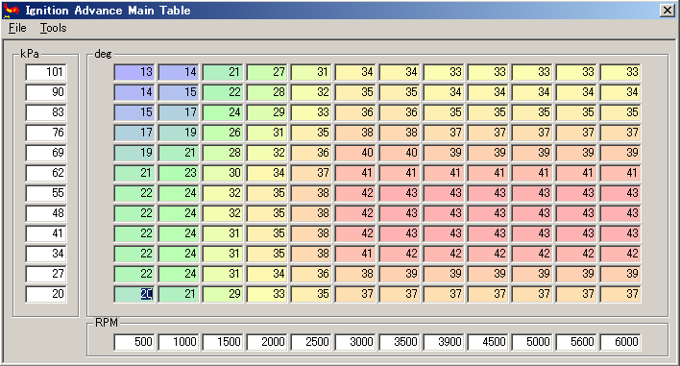Select the 21 deg cell at 20 kPa, 1000 RPM

[x=179, y=294]
